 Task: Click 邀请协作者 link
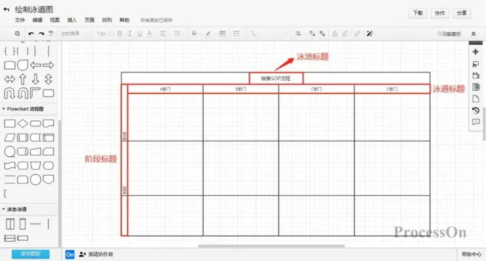click(96, 254)
